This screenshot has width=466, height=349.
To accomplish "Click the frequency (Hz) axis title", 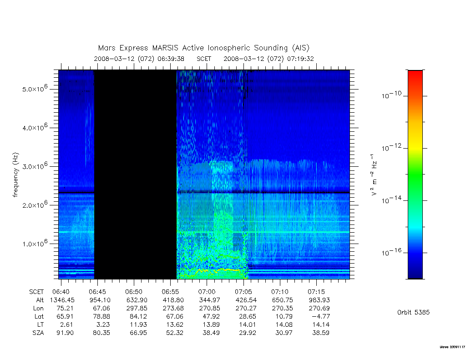I will tap(15, 174).
